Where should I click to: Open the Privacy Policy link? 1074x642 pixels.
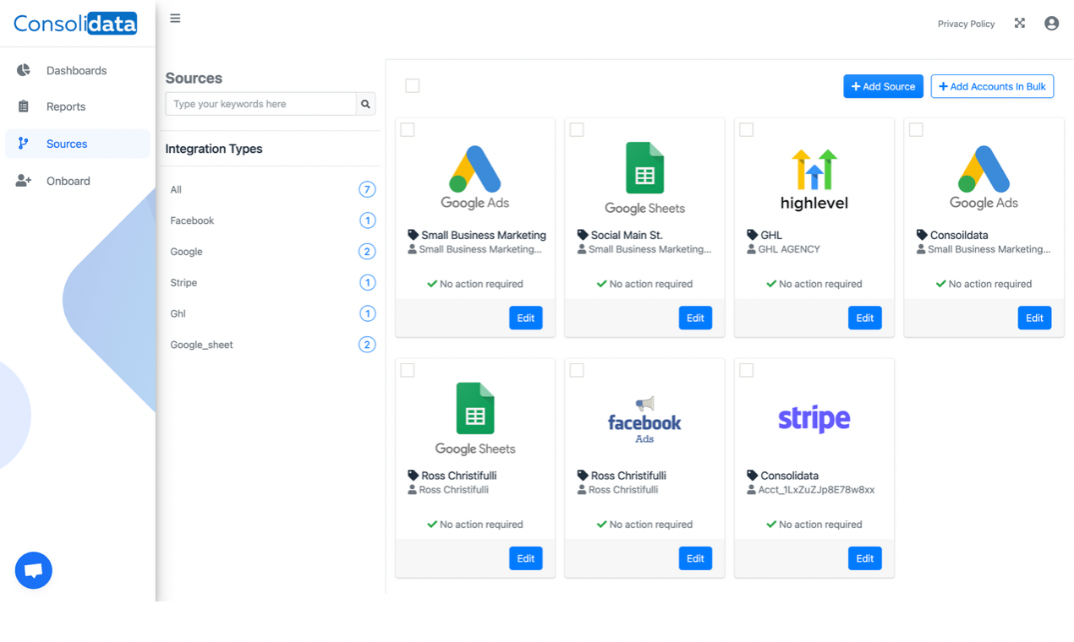pos(966,24)
